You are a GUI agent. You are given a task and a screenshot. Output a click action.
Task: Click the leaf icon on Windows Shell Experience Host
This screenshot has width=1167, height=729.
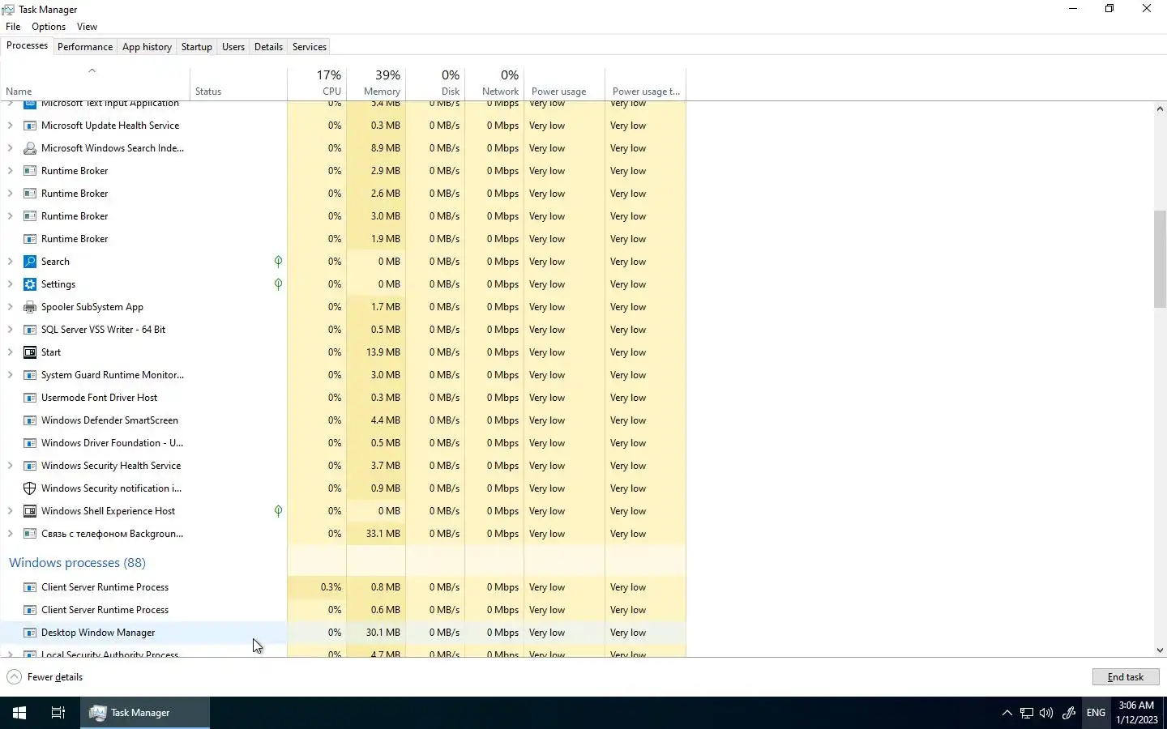(x=278, y=511)
